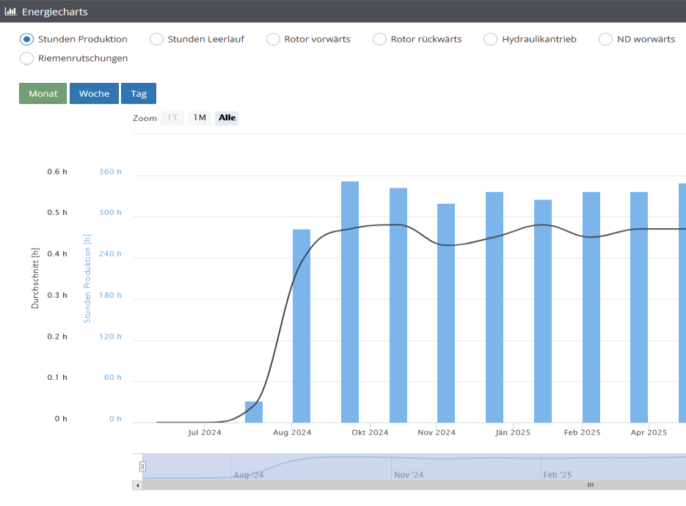This screenshot has width=686, height=506.
Task: Choose the Rotor vorwärts radio button
Action: tap(273, 40)
